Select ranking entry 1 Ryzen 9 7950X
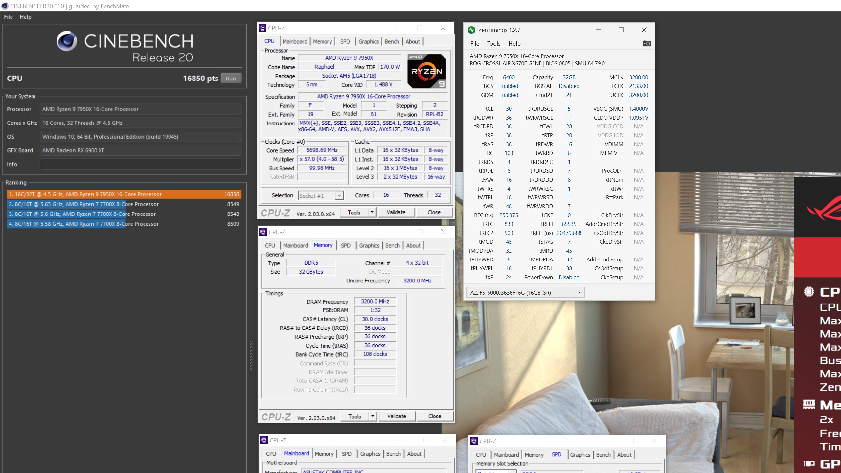This screenshot has width=841, height=473. [x=124, y=194]
